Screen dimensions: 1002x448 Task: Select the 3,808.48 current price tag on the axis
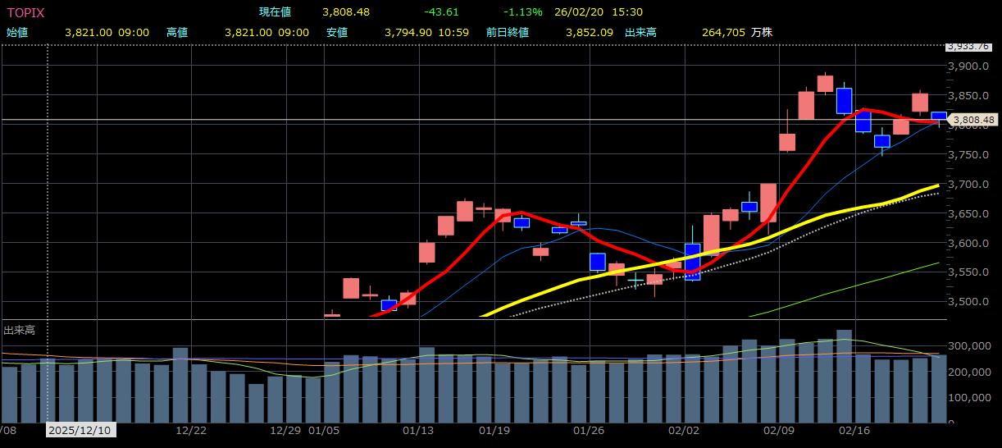click(x=974, y=121)
